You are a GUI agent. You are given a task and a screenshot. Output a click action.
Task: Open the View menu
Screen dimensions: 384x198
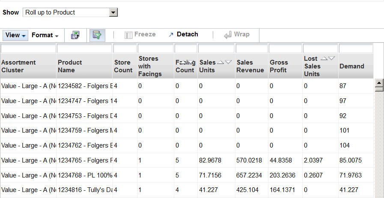[x=15, y=35]
